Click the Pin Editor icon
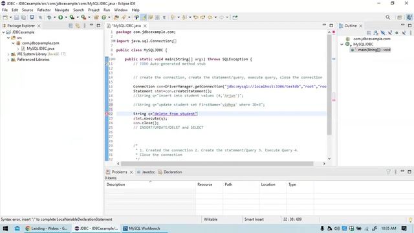The height and width of the screenshot is (233, 414). 235,17
